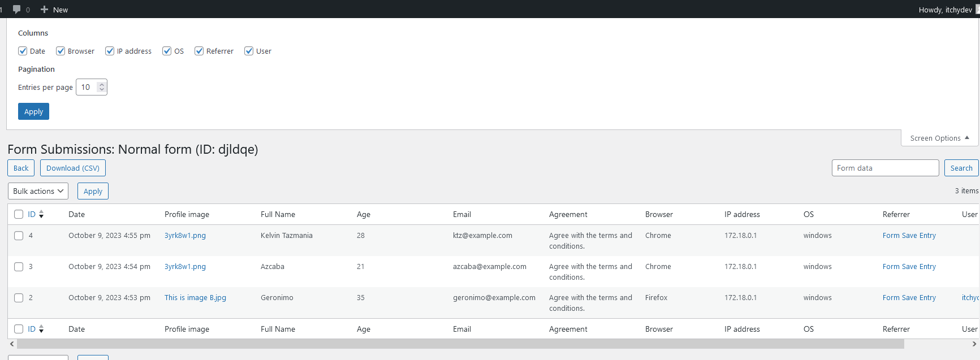Click the Back button
Screen dimensions: 980x360
[21, 168]
